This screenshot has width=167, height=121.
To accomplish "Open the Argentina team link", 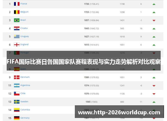I will coord(25,85).
